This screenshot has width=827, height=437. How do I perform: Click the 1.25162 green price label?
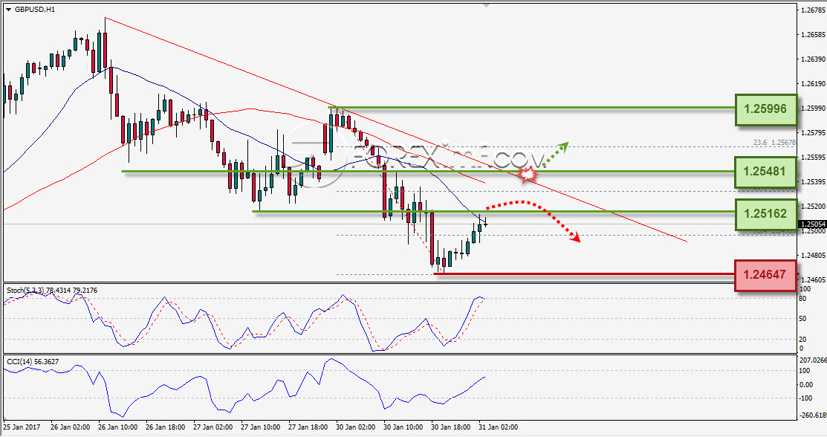coord(766,214)
